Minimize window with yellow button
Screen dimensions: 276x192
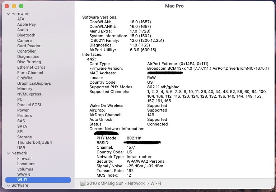click(14, 6)
